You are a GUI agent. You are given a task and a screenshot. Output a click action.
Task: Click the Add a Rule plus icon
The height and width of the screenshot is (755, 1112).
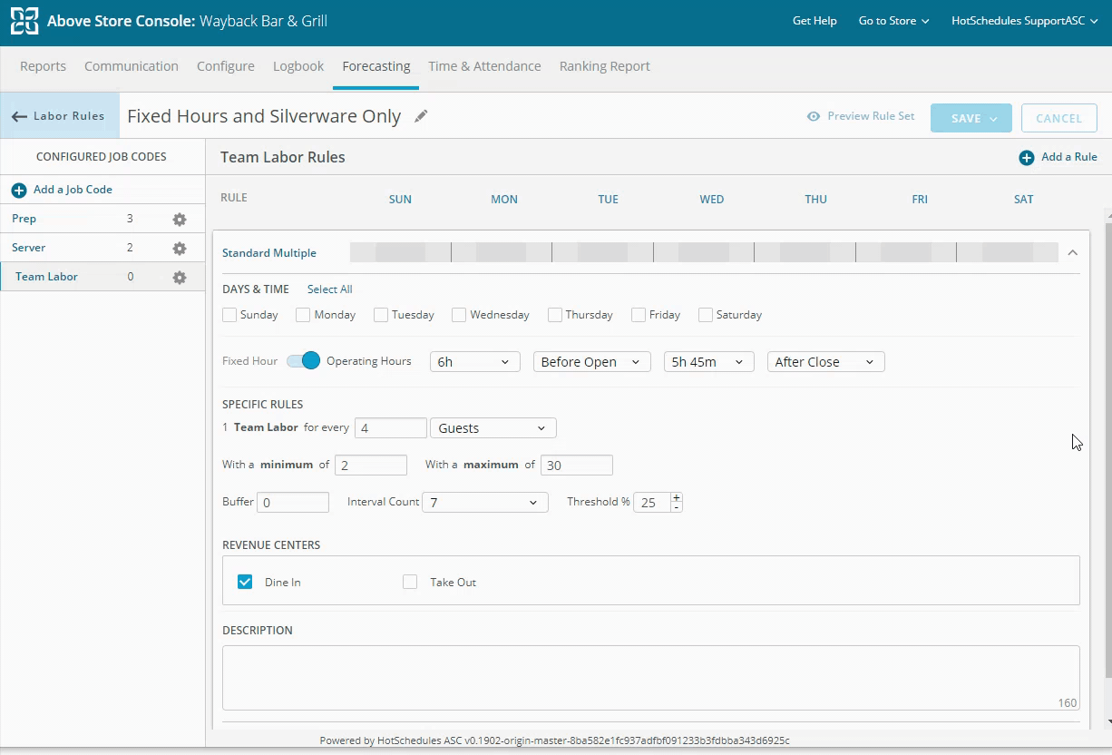tap(1027, 158)
